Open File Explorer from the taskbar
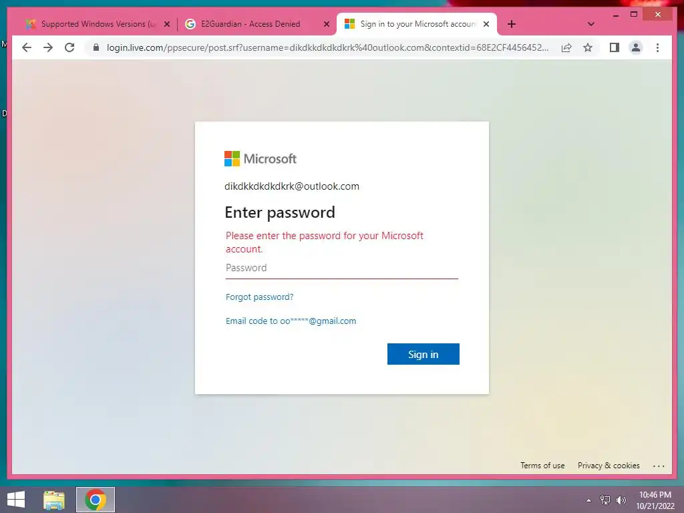Viewport: 684px width, 513px height. click(x=54, y=500)
